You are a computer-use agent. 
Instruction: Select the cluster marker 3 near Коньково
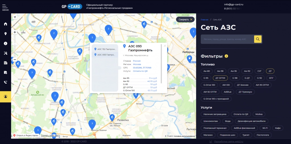(32, 73)
